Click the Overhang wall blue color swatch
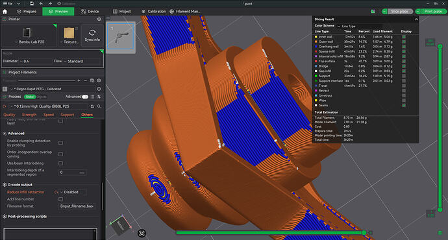448x240 pixels. pyautogui.click(x=316, y=47)
